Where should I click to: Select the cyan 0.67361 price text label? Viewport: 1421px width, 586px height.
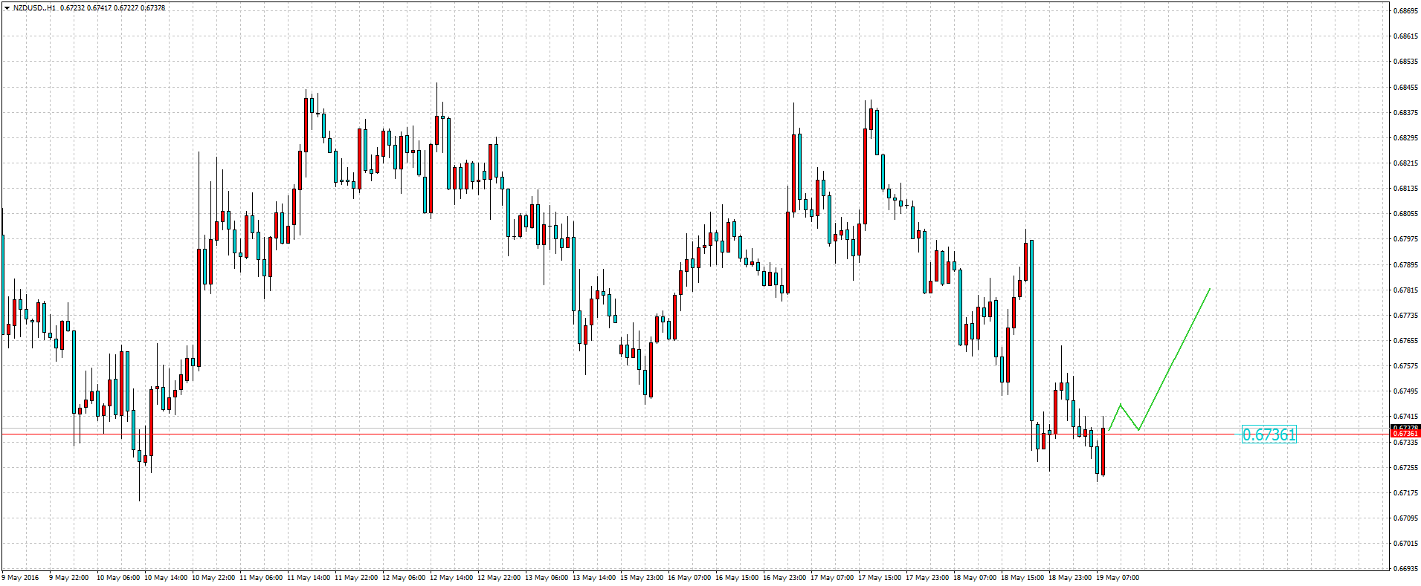tap(1269, 435)
